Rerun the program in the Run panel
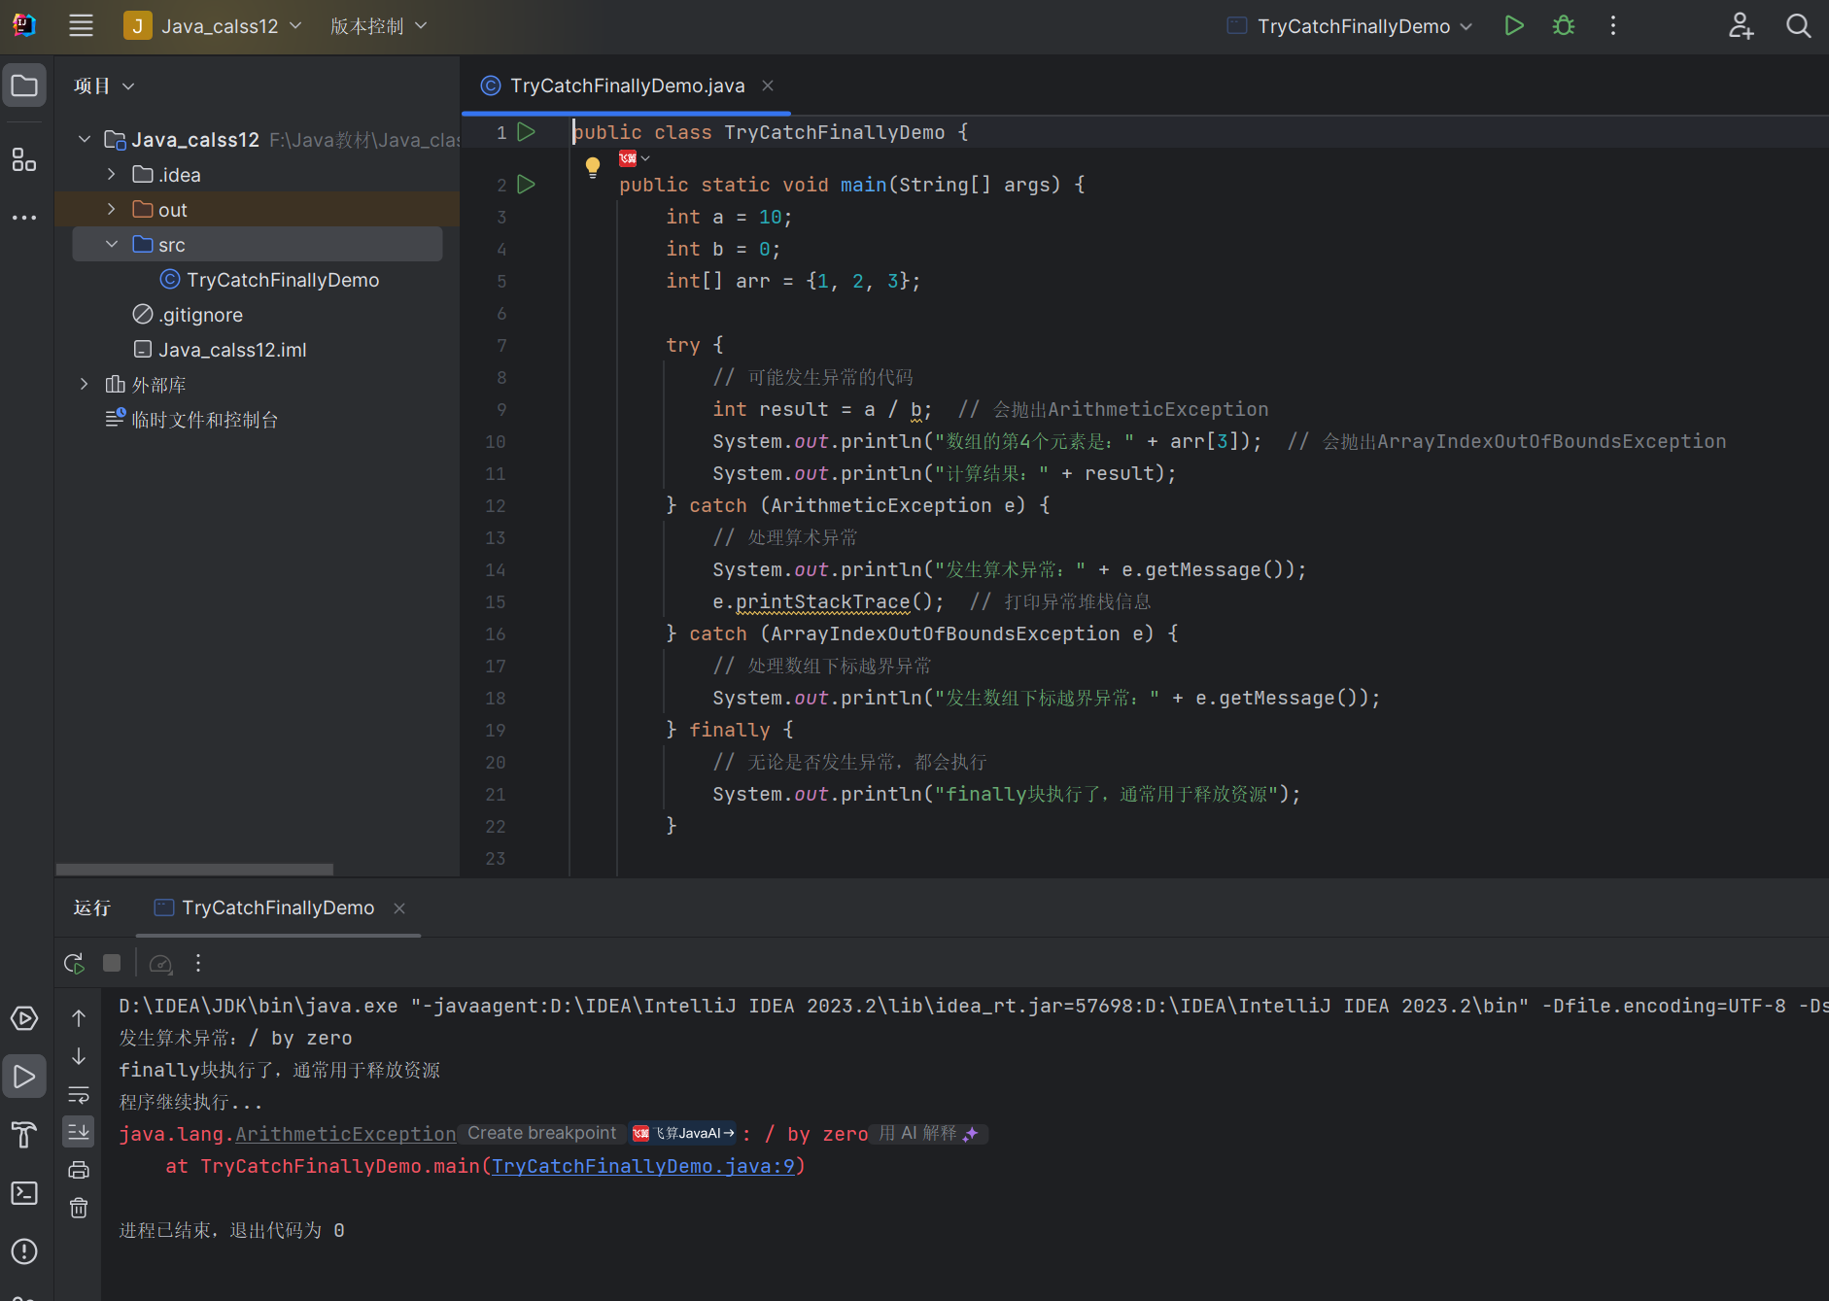1829x1301 pixels. [74, 963]
